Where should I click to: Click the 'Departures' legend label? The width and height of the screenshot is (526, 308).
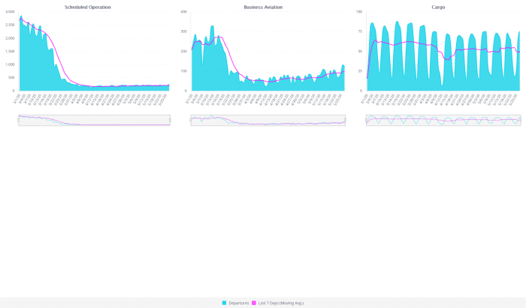click(239, 303)
